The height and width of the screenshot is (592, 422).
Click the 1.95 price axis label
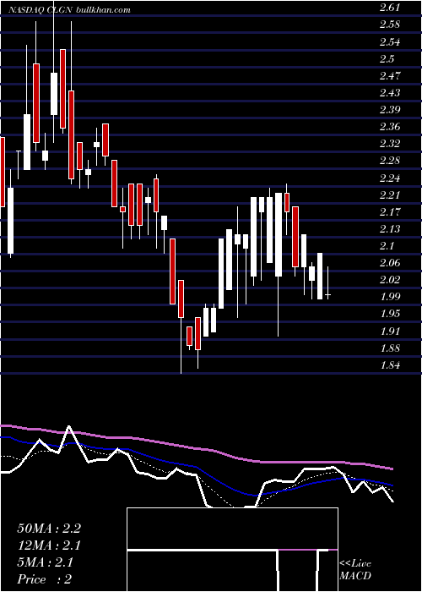coord(389,314)
